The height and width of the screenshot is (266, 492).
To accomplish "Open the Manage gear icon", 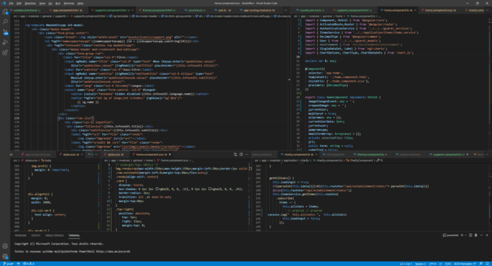I will pos(5,256).
